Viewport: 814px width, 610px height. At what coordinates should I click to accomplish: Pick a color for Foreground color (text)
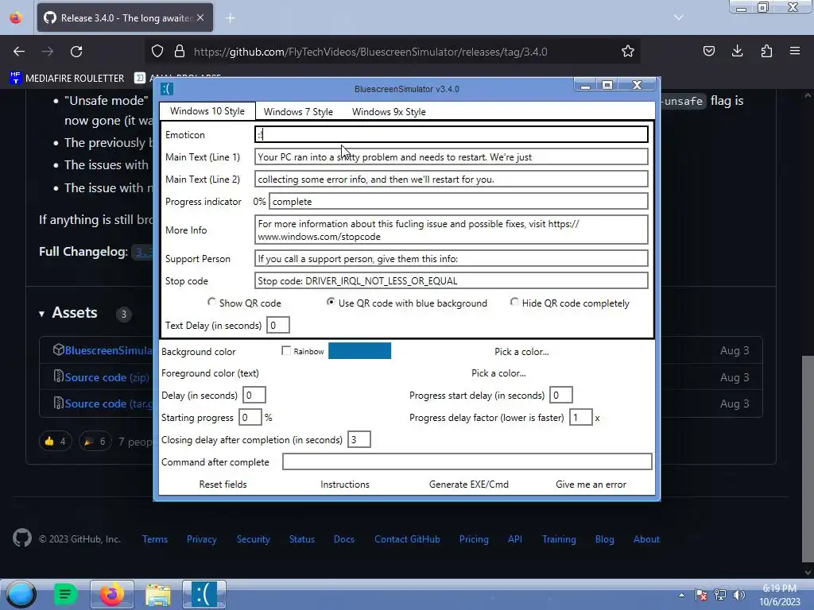(x=498, y=373)
